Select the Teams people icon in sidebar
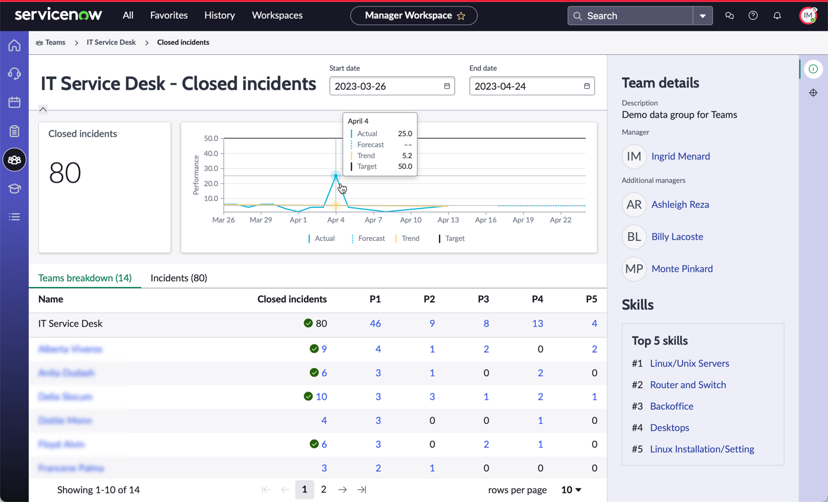This screenshot has width=828, height=502. pyautogui.click(x=14, y=159)
